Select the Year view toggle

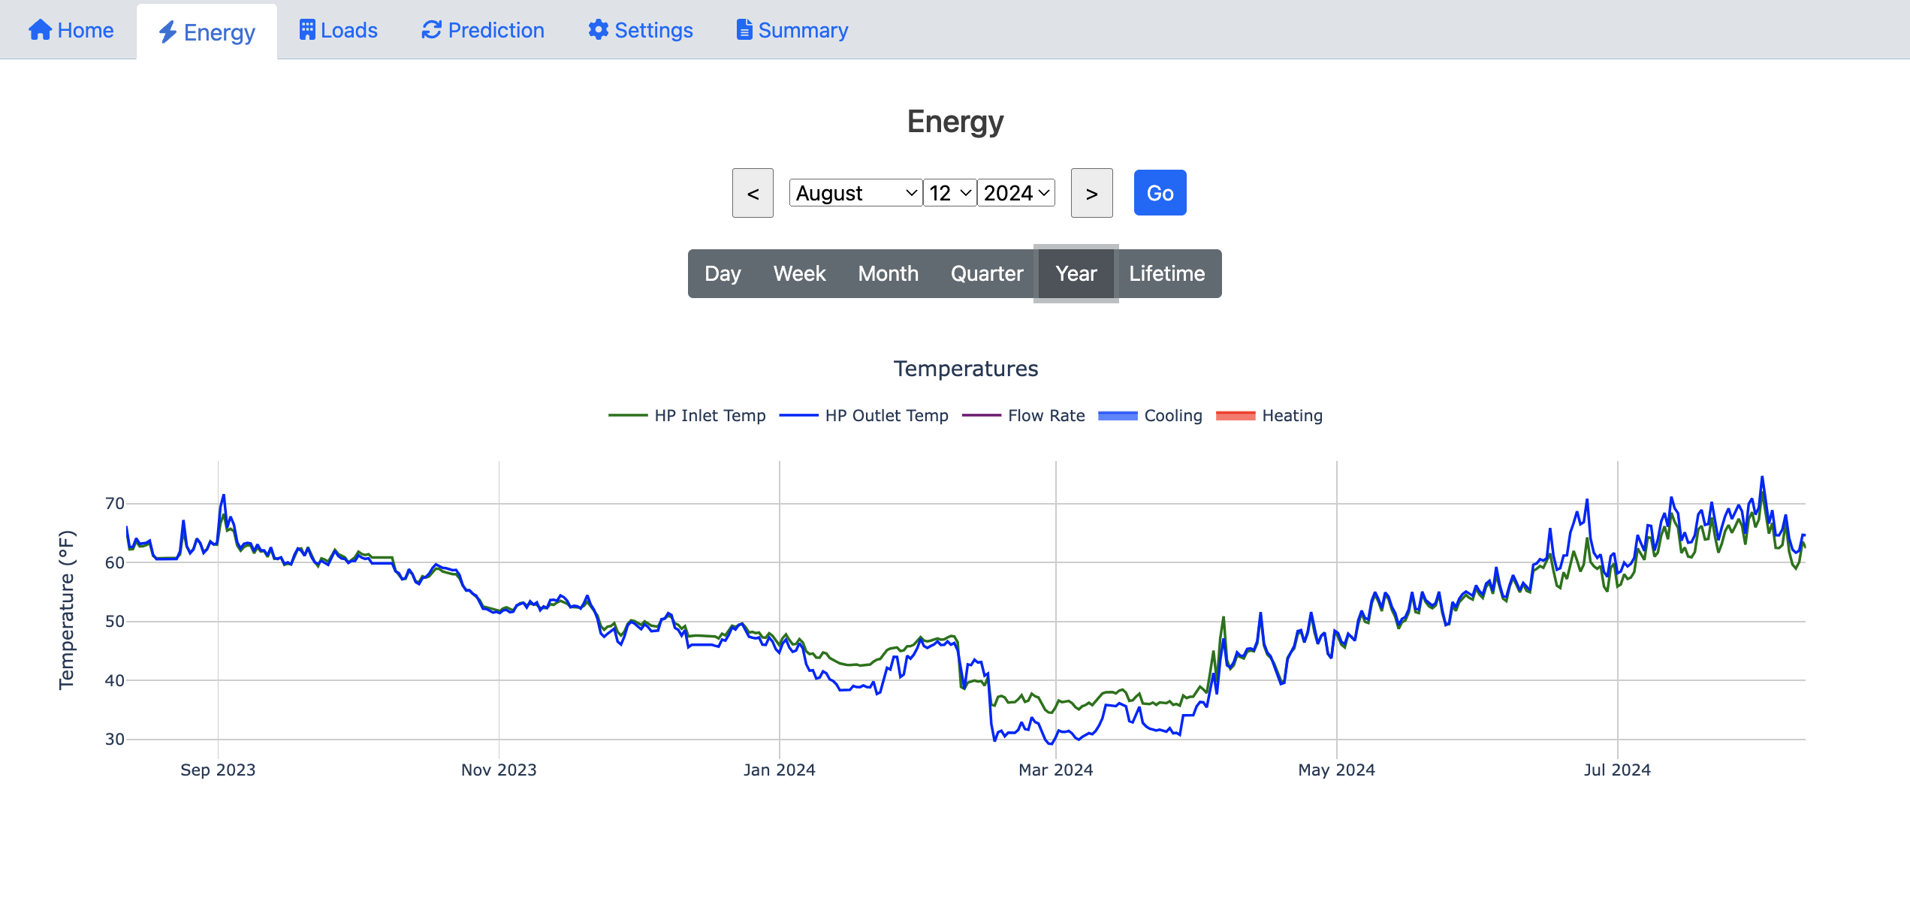pyautogui.click(x=1076, y=273)
